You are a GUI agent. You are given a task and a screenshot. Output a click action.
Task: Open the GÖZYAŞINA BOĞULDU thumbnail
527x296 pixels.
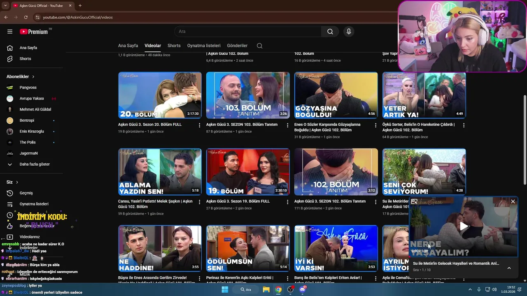point(336,95)
